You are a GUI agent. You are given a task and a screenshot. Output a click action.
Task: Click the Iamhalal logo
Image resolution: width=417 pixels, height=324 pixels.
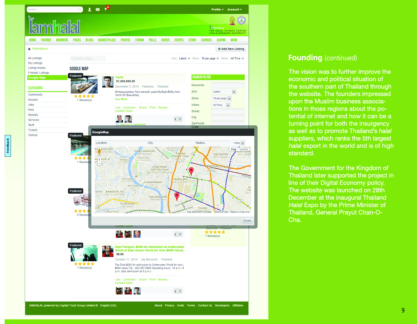tap(54, 25)
